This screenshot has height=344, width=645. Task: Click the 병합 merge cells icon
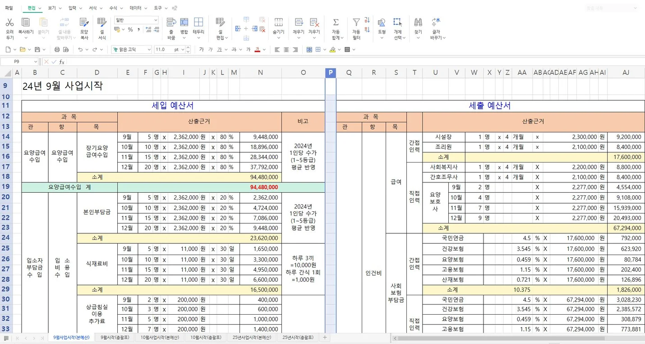point(184,23)
